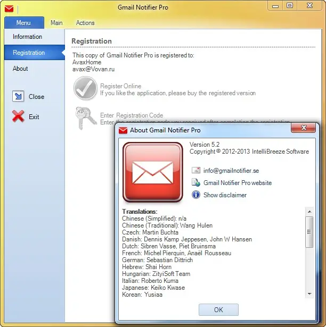Click 'Hebrew: Shai Horn' line
The image size is (326, 327).
[146, 267]
